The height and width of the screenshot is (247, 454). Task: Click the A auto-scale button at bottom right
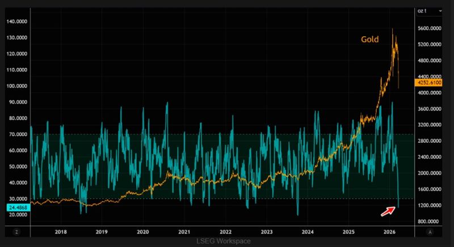tap(430, 232)
